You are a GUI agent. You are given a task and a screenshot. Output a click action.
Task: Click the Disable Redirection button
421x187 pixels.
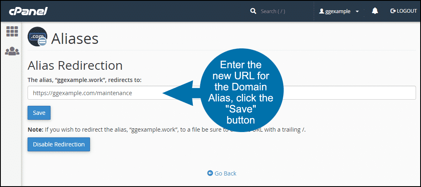[x=59, y=144]
